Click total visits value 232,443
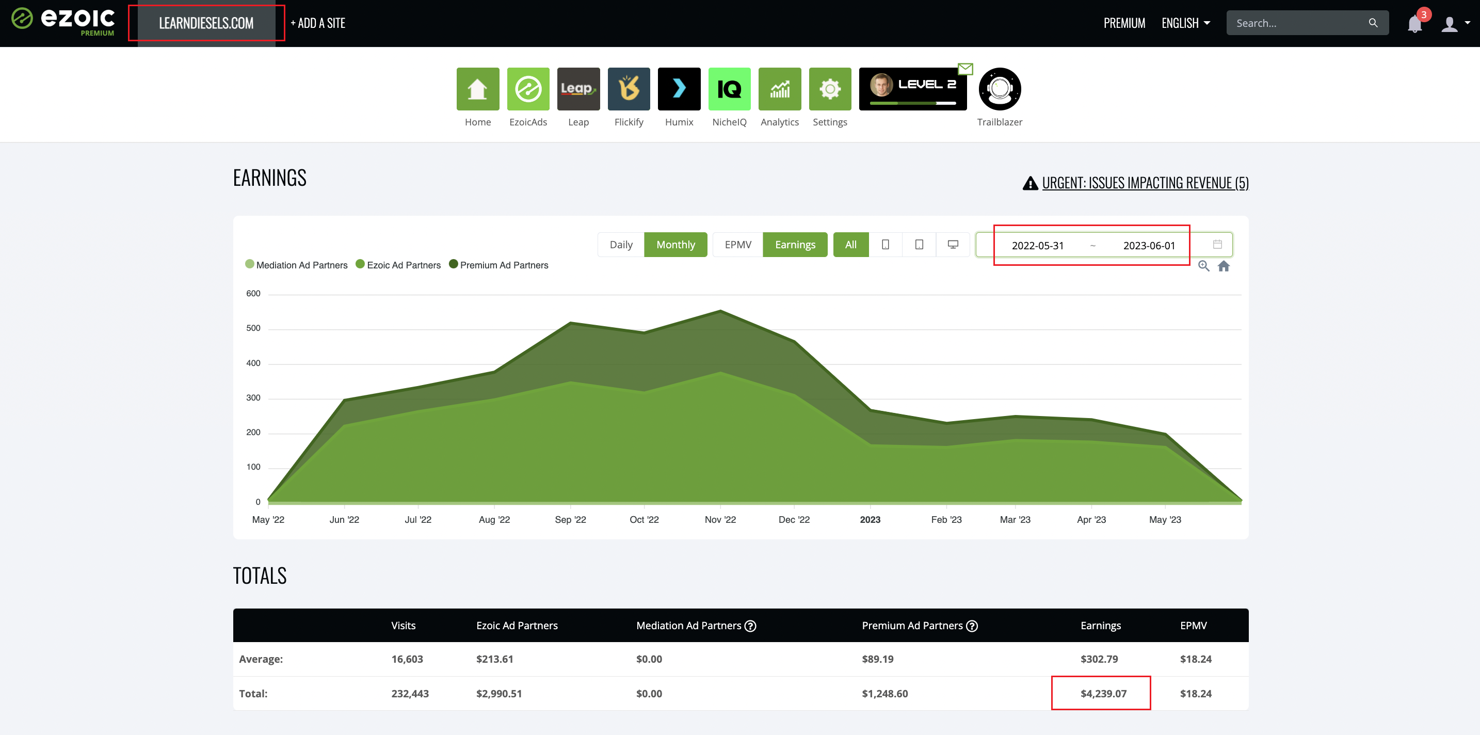This screenshot has width=1480, height=735. (x=410, y=694)
